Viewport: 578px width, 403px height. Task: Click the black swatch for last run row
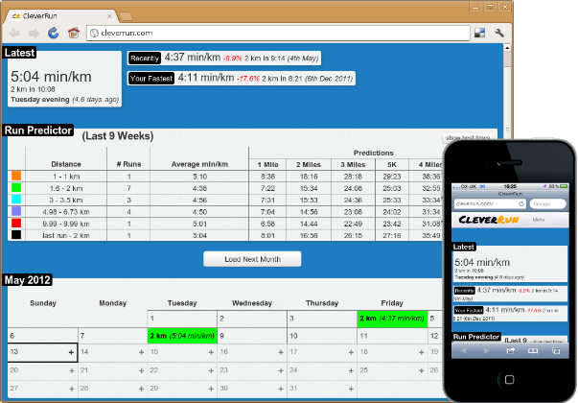16,235
